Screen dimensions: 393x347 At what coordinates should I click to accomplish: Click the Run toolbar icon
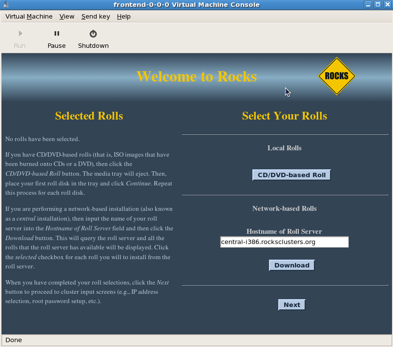(x=21, y=34)
